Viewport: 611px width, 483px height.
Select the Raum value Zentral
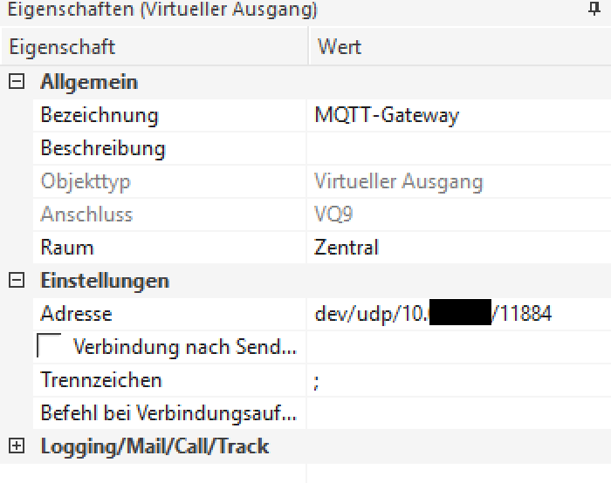click(x=347, y=248)
